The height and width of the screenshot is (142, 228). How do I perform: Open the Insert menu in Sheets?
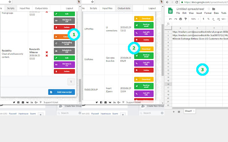tap(199, 13)
